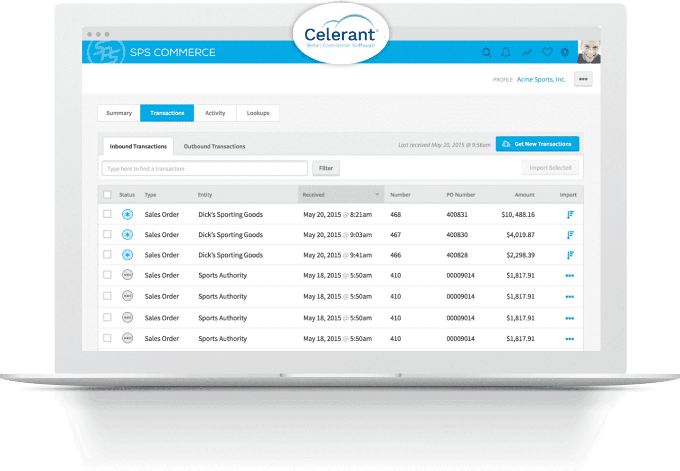Click import icon for order 468
The height and width of the screenshot is (471, 680).
tap(570, 215)
